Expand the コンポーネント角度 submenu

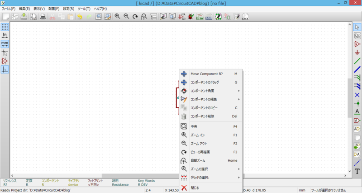[211, 91]
